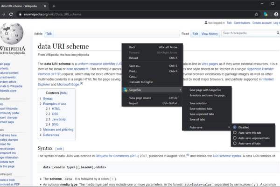
Task: Open the Article tab
Action: (38, 34)
